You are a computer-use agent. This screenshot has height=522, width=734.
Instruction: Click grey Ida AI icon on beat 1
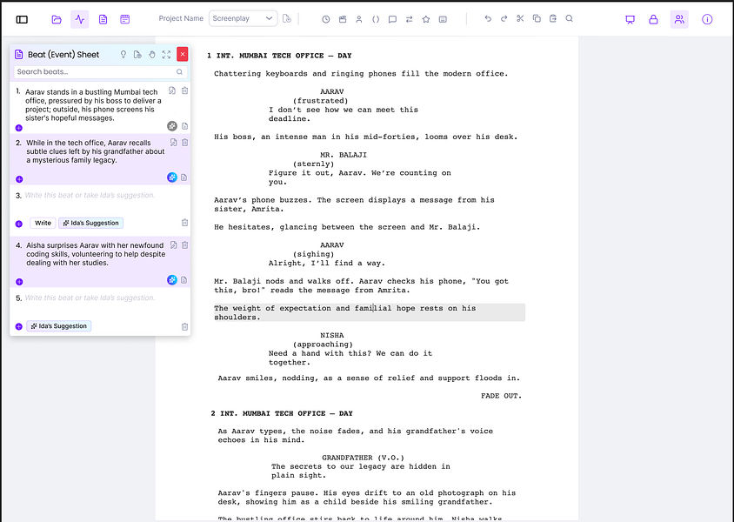tap(172, 126)
